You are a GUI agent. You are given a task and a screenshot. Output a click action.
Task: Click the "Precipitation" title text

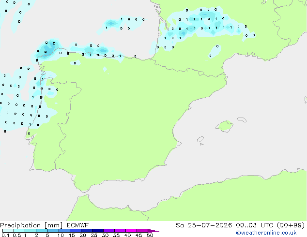(x=20, y=225)
